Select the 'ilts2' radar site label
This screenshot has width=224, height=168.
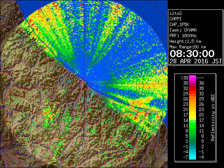coord(176,13)
